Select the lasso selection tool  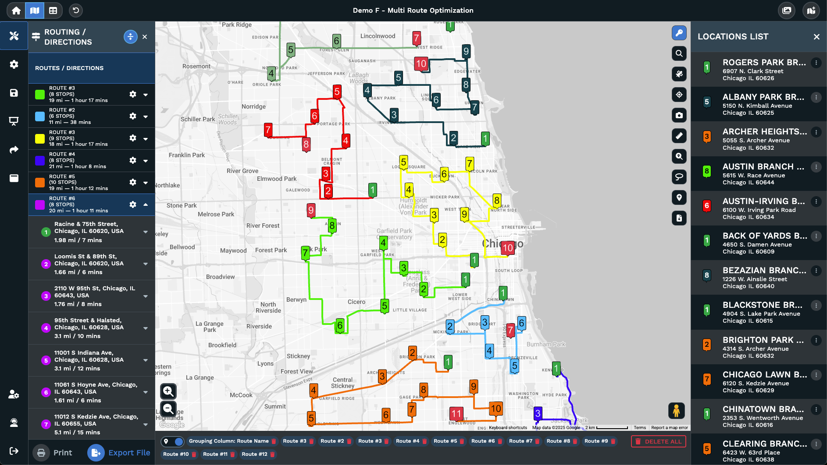(x=679, y=177)
